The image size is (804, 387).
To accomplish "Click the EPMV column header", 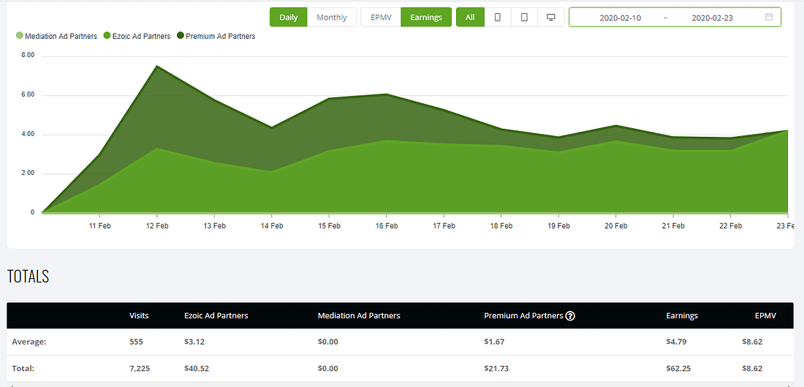I will (x=765, y=315).
